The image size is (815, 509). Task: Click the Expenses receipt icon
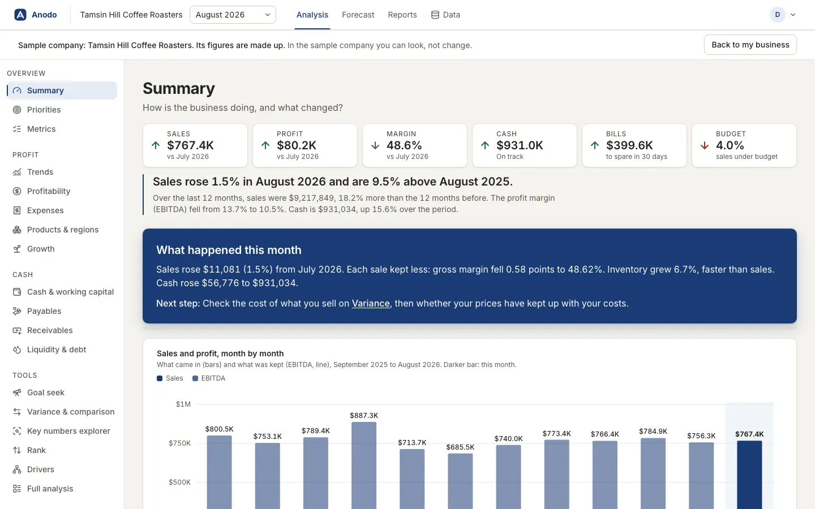17,210
